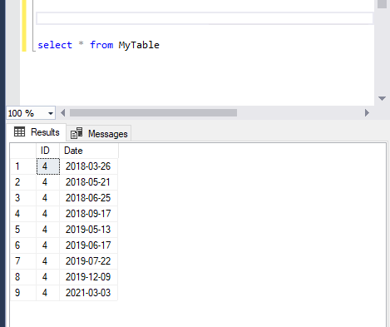
Task: Click the horizontal scrollbar thumb
Action: point(153,113)
